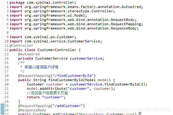Click the "private" keyword on line 14

click(26, 58)
